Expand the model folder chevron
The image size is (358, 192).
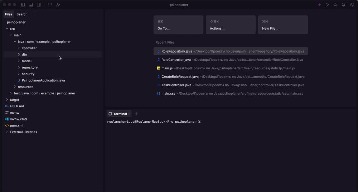pos(19,61)
